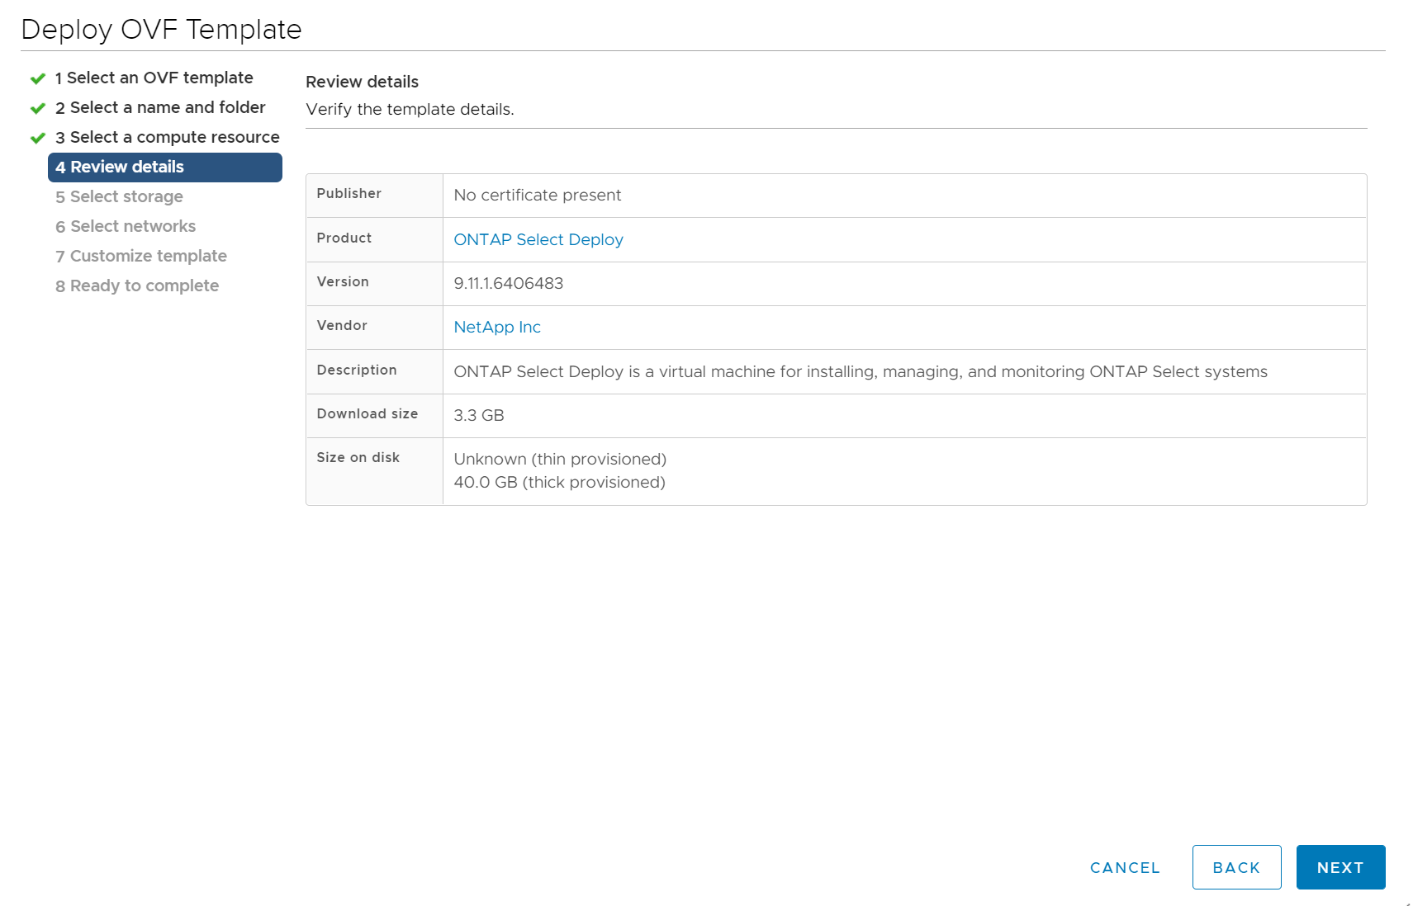Click the green checkmark beside step 2
The image size is (1413, 906).
pos(38,108)
